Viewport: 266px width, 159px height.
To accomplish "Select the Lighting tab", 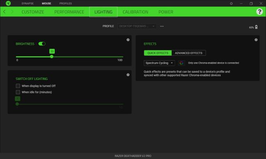I will [x=103, y=12].
